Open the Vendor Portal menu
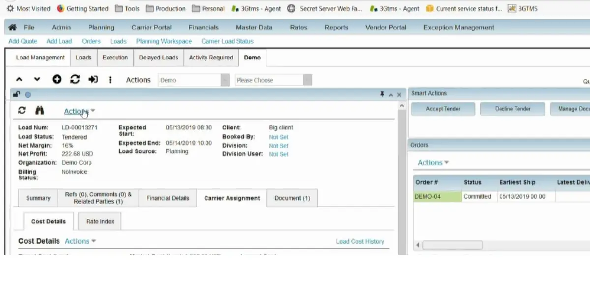 click(386, 28)
